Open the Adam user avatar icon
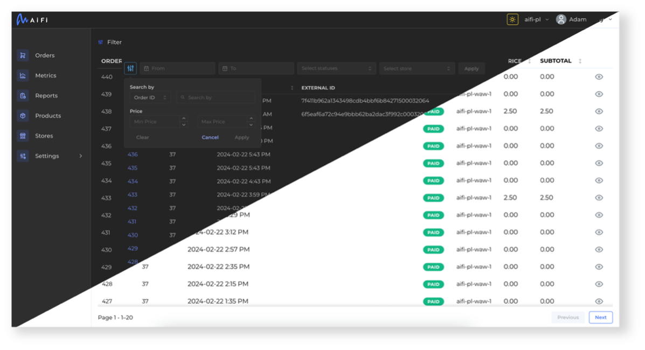 (x=561, y=19)
